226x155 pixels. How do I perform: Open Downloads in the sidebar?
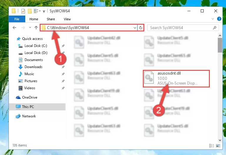[34, 67]
